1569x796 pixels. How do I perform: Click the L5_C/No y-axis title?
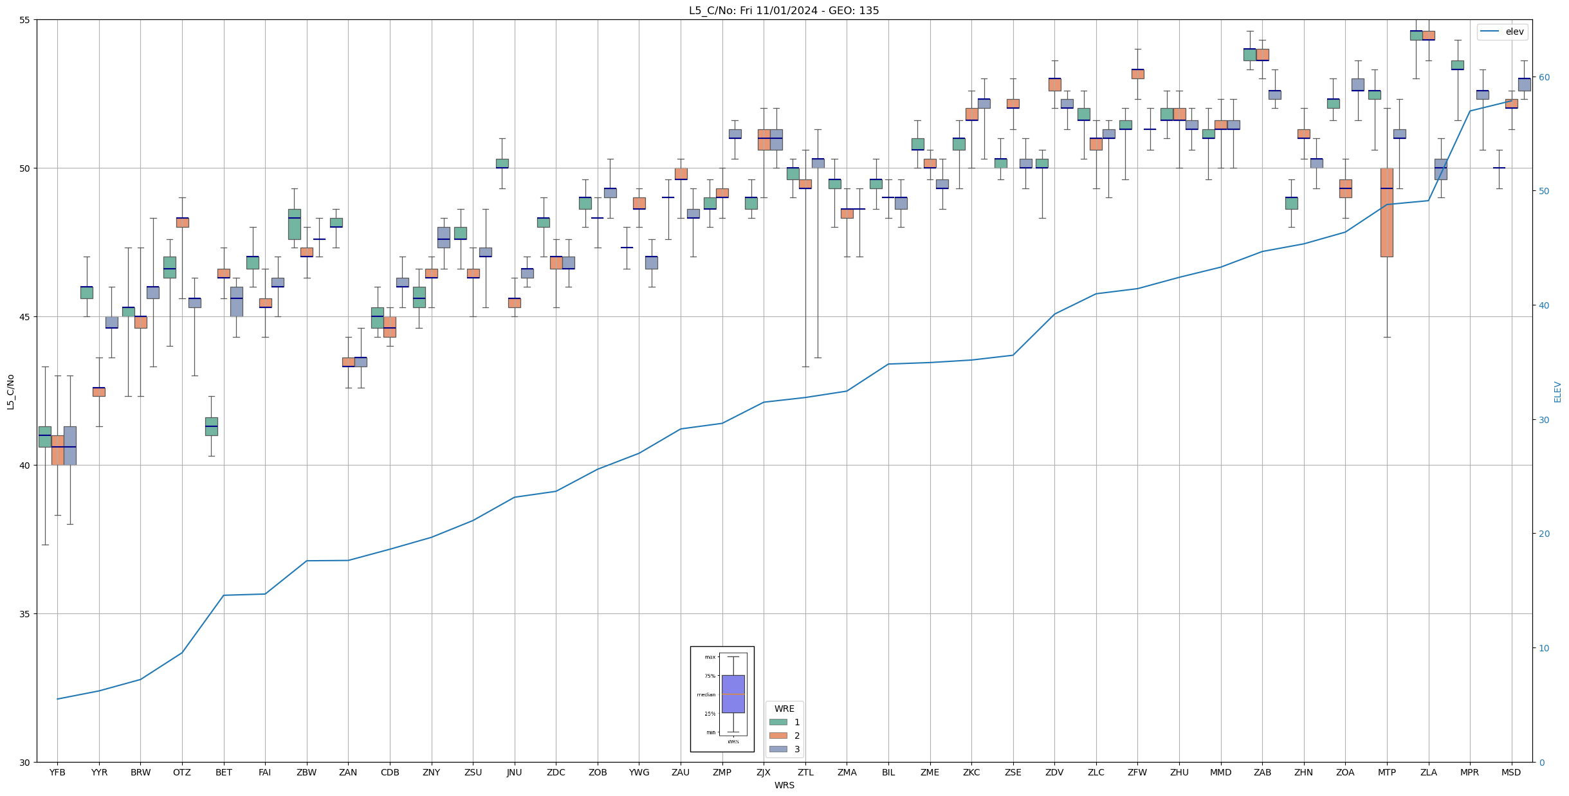10,391
